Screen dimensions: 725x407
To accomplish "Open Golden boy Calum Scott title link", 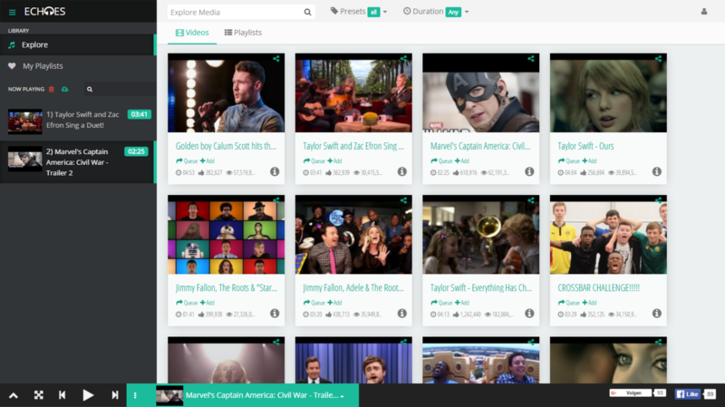I will coord(226,146).
